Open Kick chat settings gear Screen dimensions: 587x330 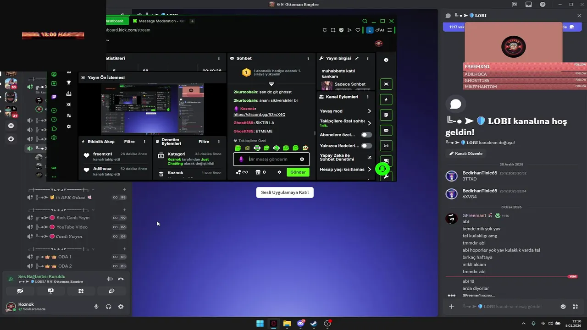279,172
